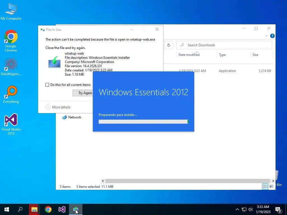Click '5 items selected' status text
287x215 pixels.
88,187
